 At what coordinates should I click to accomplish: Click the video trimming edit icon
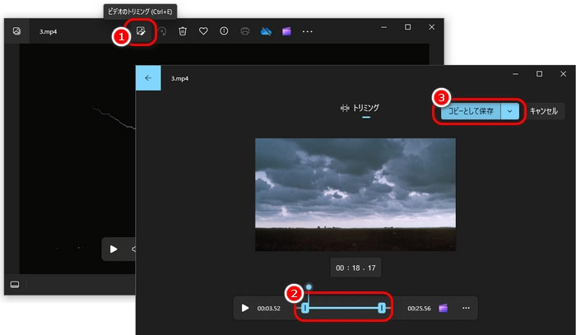pos(141,31)
